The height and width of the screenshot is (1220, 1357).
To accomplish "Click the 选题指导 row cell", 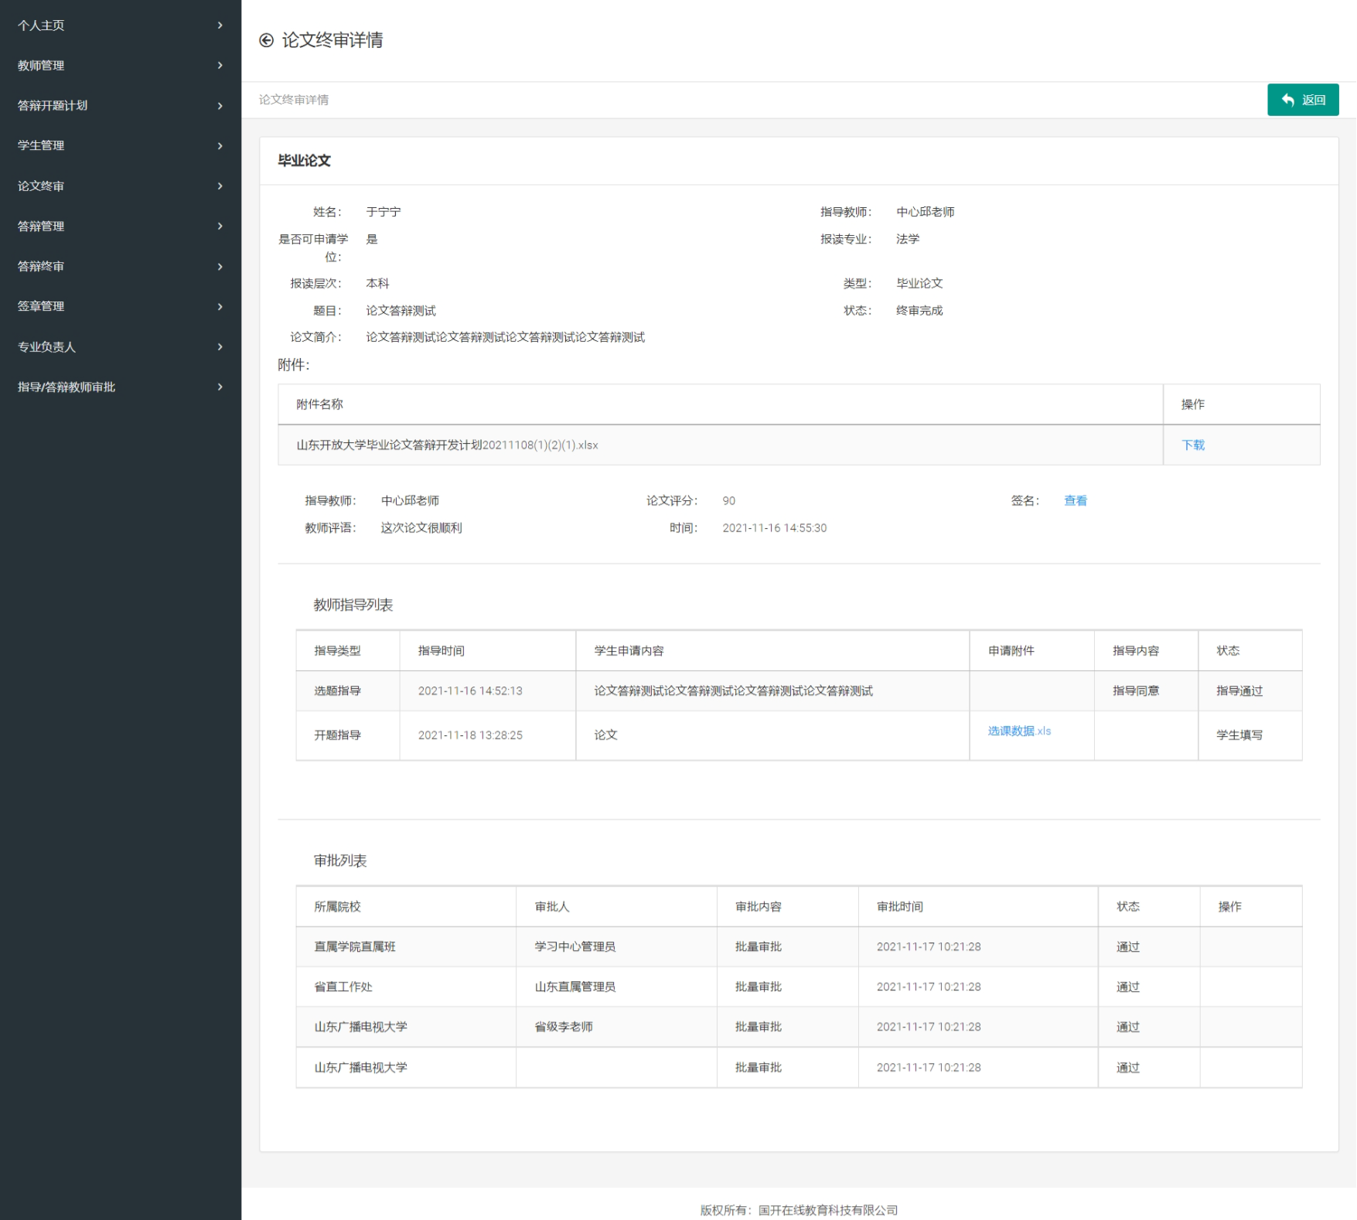I will (348, 691).
